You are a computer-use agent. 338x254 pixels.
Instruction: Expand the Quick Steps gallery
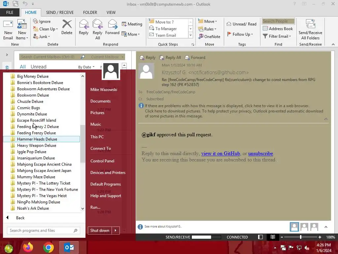pyautogui.click(x=190, y=35)
